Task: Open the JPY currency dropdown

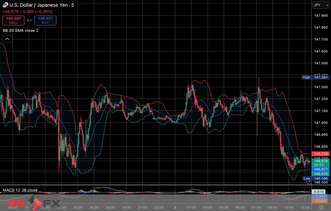Action: coord(321,5)
